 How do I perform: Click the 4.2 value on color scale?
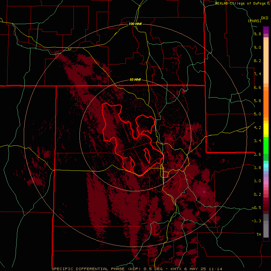point(257,128)
